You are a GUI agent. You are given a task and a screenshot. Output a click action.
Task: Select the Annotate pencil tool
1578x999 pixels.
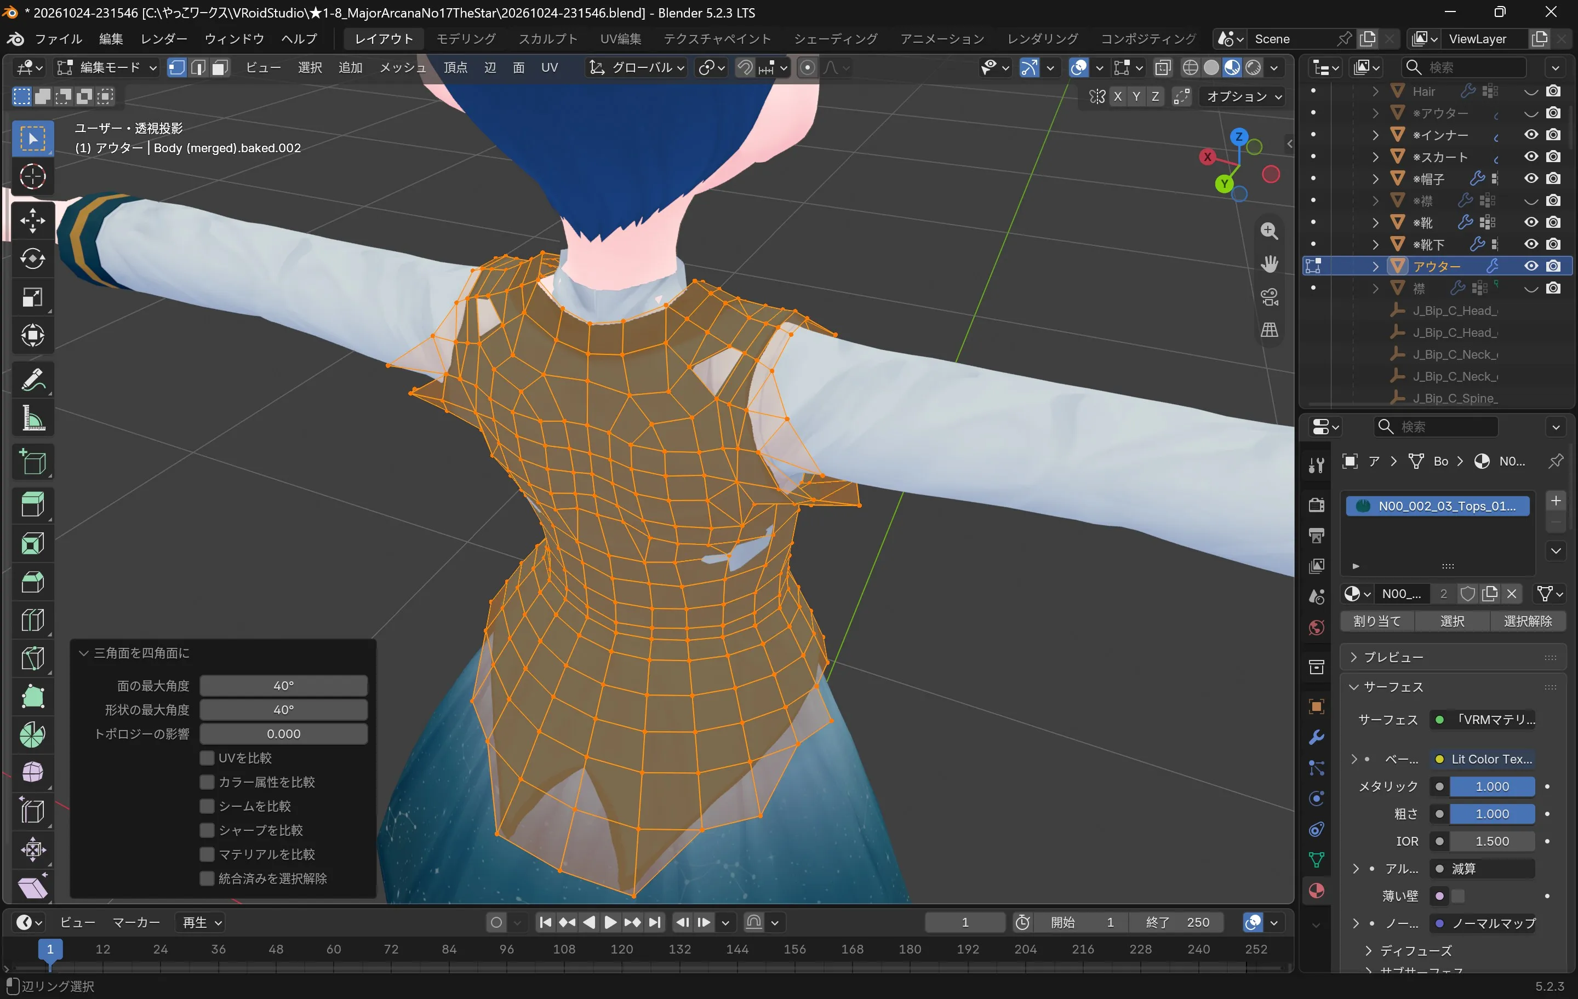pyautogui.click(x=32, y=380)
